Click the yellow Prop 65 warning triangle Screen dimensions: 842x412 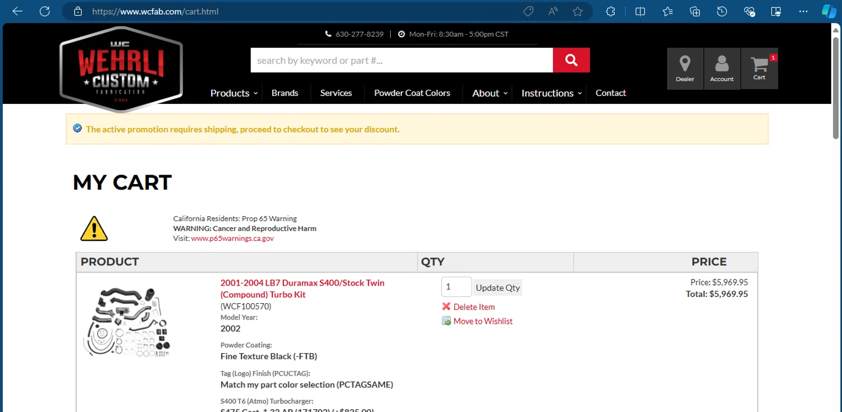[94, 228]
